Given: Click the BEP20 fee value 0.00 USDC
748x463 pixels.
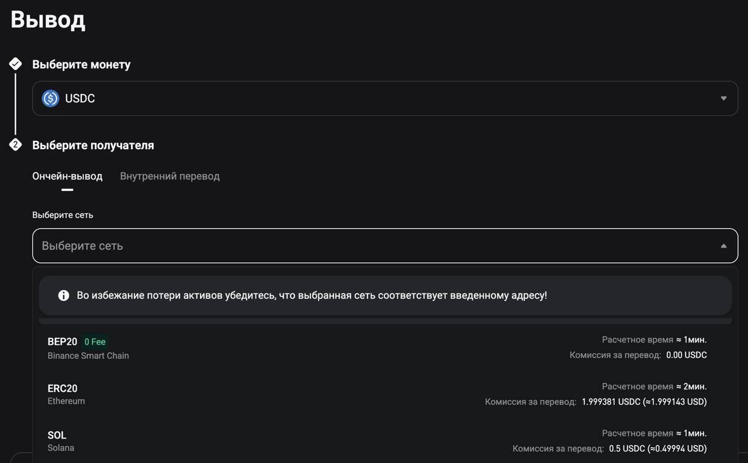Looking at the screenshot, I should tap(686, 355).
